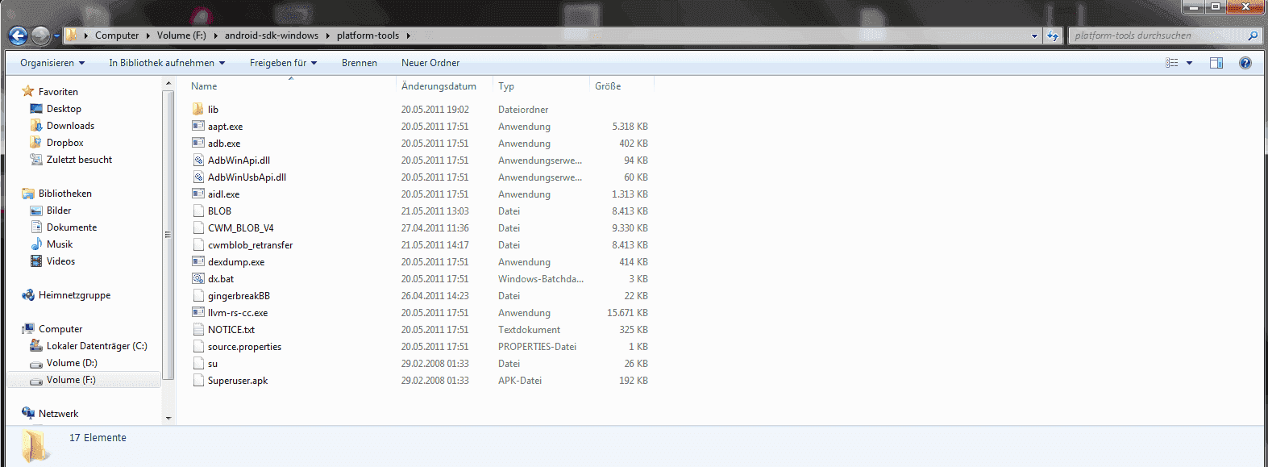
Task: Click the Netzwerk icon in sidebar
Action: tap(28, 413)
